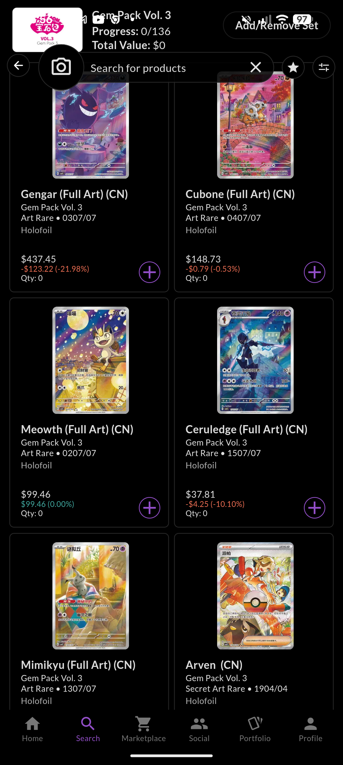
Task: Open the Mimikyu card image
Action: pyautogui.click(x=91, y=596)
